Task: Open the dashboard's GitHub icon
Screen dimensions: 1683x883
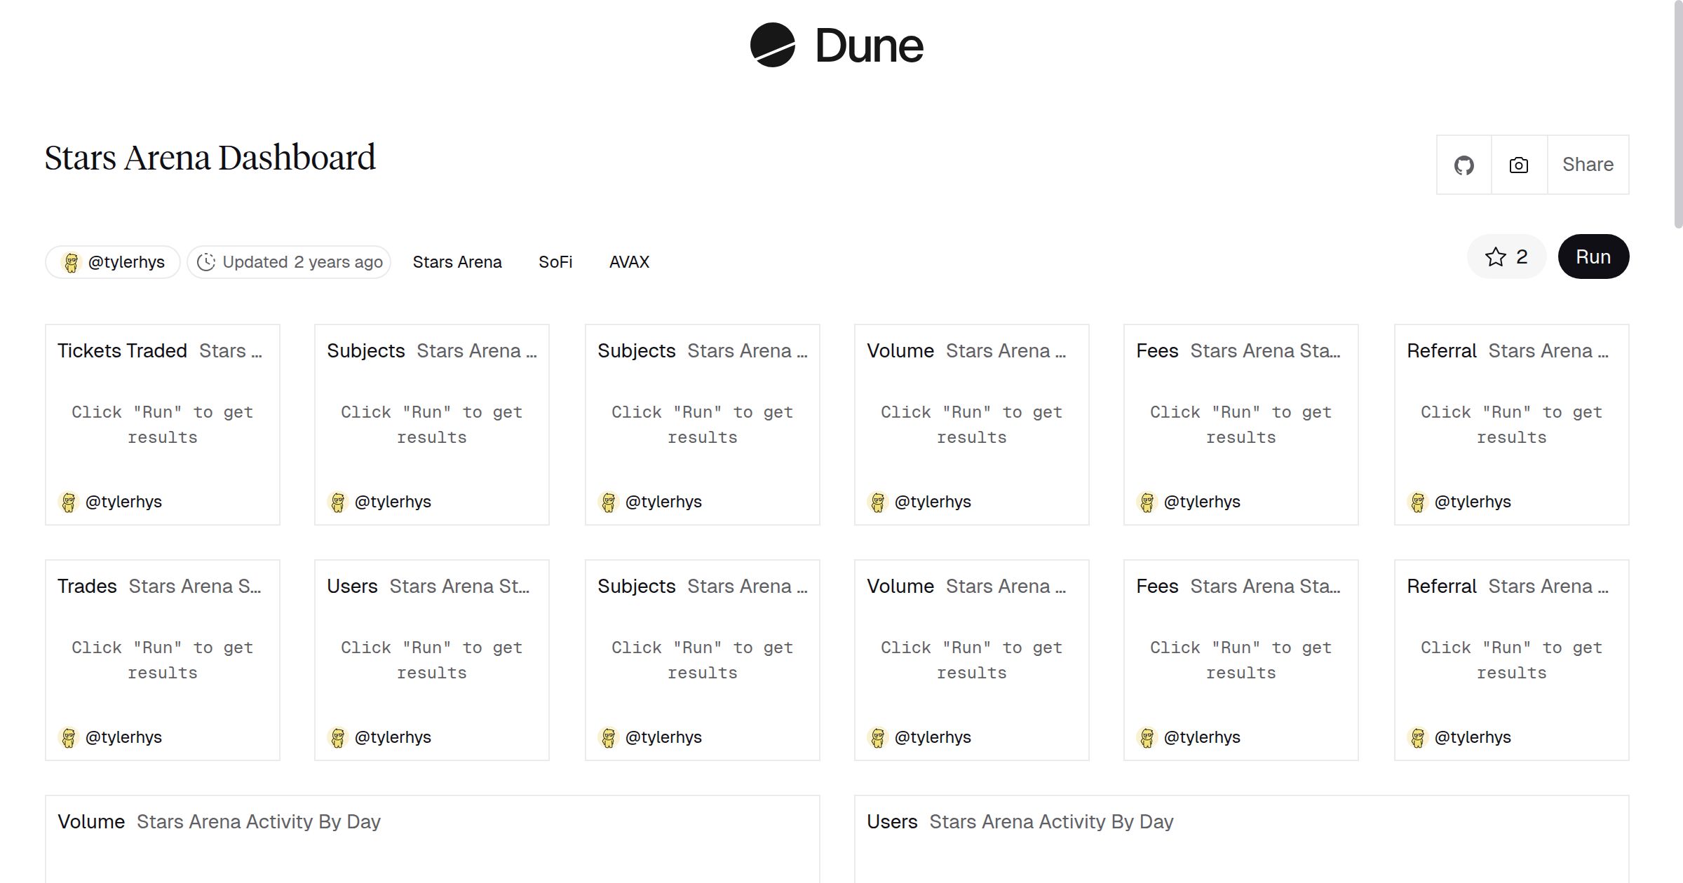Action: click(1465, 165)
